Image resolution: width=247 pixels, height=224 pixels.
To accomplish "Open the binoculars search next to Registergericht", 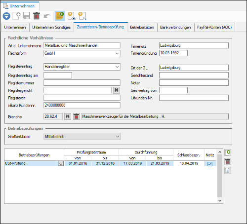I will (117, 90).
